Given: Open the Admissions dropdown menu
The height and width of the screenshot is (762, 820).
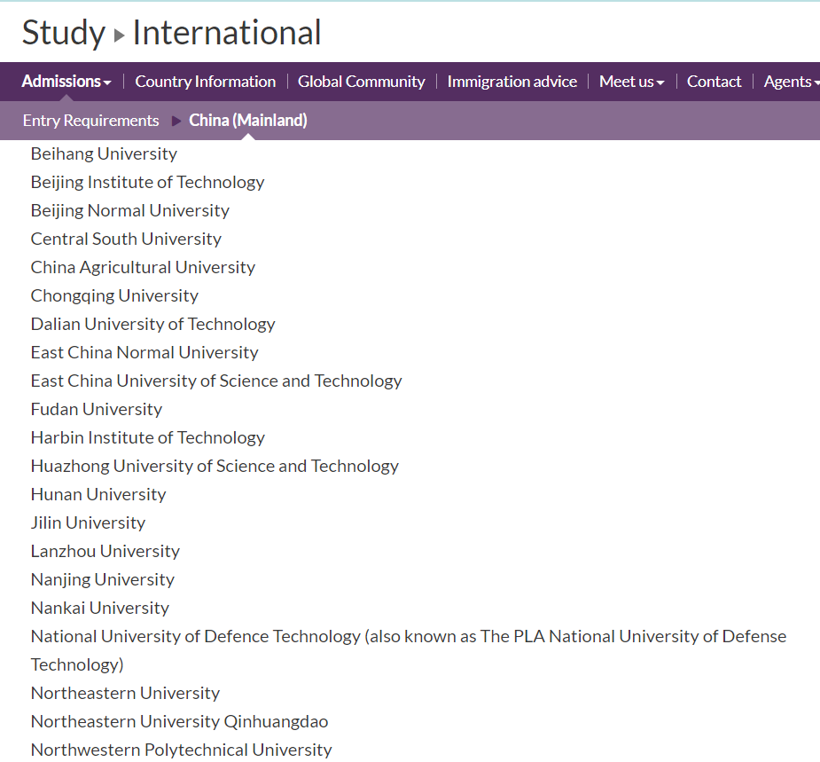Looking at the screenshot, I should tap(66, 82).
